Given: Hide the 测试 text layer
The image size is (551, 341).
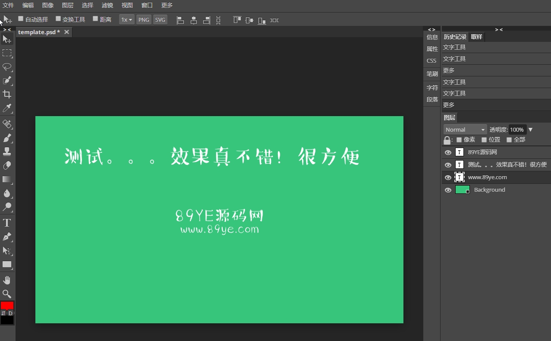Looking at the screenshot, I should coord(448,165).
